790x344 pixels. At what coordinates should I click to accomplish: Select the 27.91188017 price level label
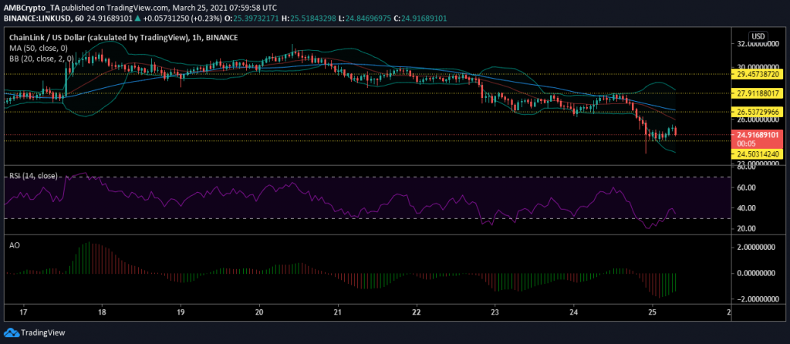pyautogui.click(x=758, y=93)
